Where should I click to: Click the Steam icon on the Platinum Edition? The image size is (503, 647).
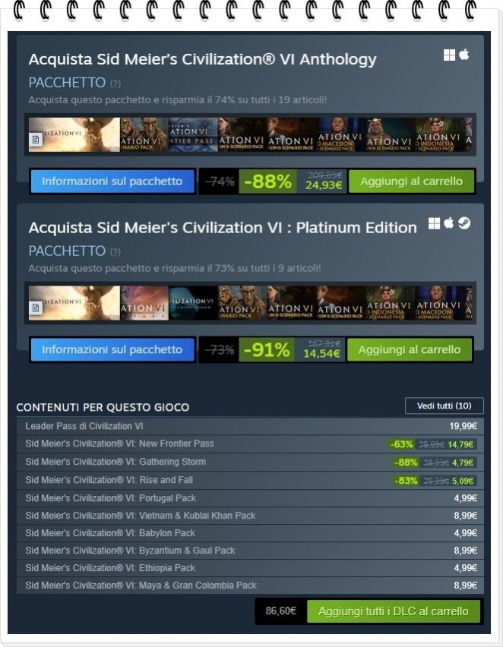click(x=464, y=223)
